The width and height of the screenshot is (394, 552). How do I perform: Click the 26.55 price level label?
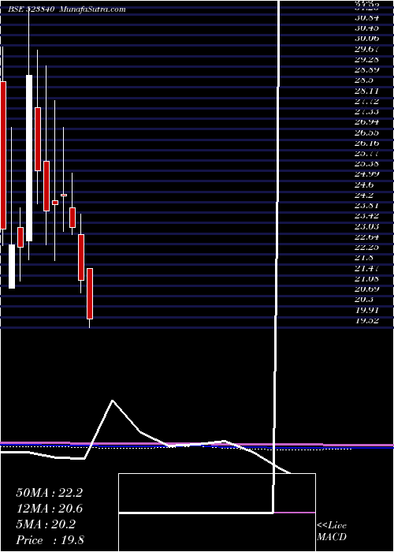pyautogui.click(x=366, y=132)
